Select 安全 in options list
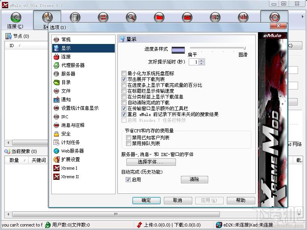 83,134
